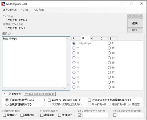Viewport: 147px width, 120px height.
Task: Click the MultiReplace app icon in title bar
Action: point(3,4)
